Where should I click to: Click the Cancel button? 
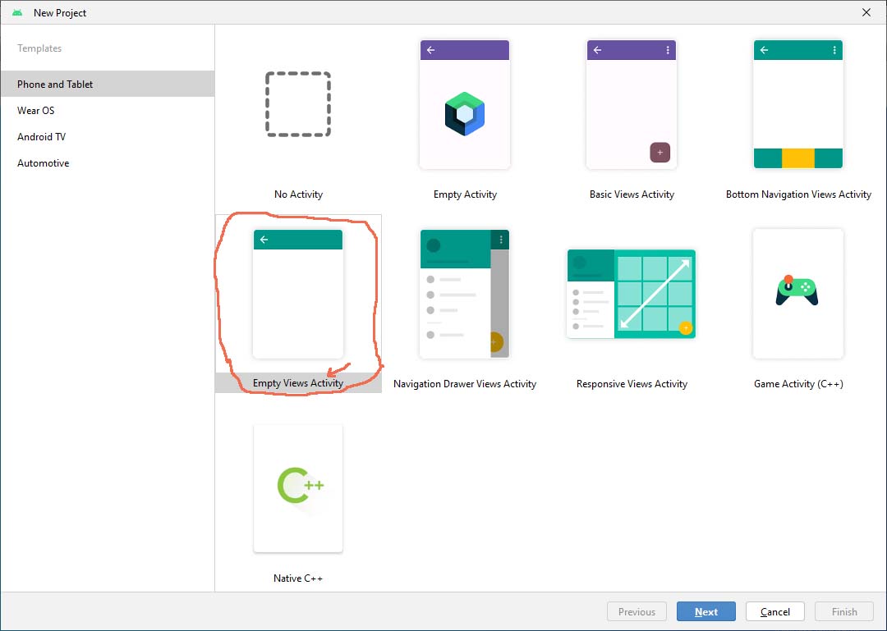point(774,612)
